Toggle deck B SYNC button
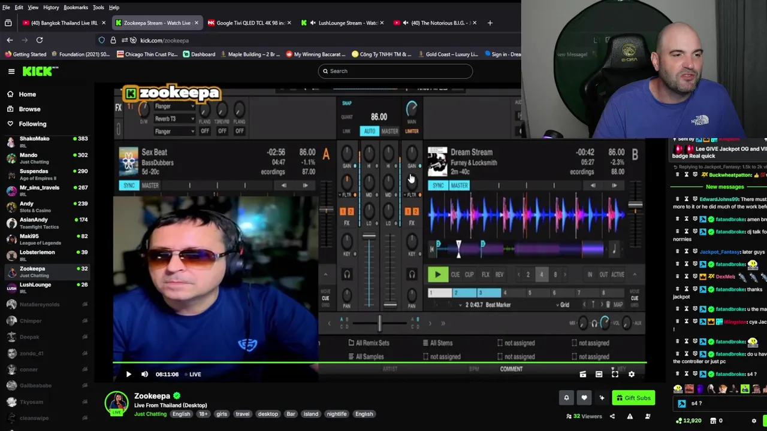This screenshot has width=767, height=431. 438,186
